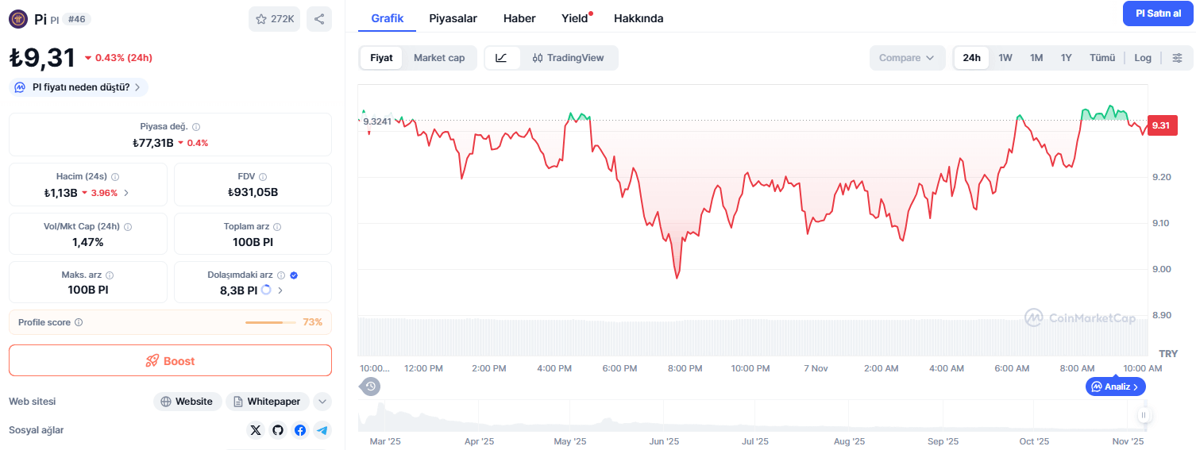Open the Yield tab
Screen dimensions: 1196x450
click(575, 18)
